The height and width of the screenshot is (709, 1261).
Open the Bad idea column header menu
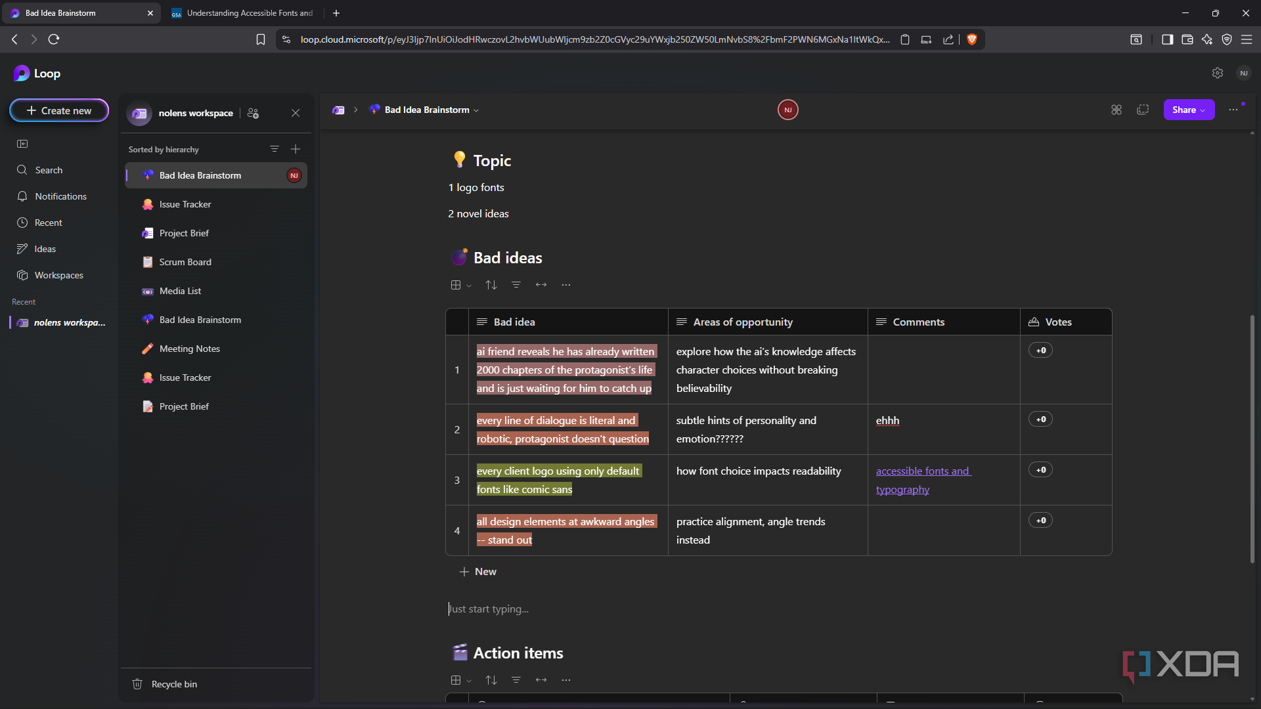tap(568, 322)
